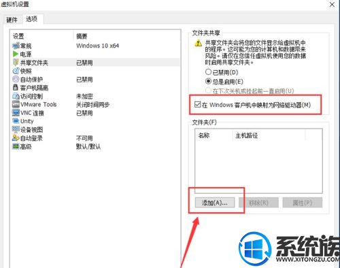Select the 自动登录 row label
The image size is (340, 268).
[x=31, y=138]
